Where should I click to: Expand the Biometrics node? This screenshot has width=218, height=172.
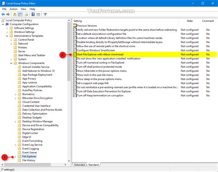click(x=15, y=94)
